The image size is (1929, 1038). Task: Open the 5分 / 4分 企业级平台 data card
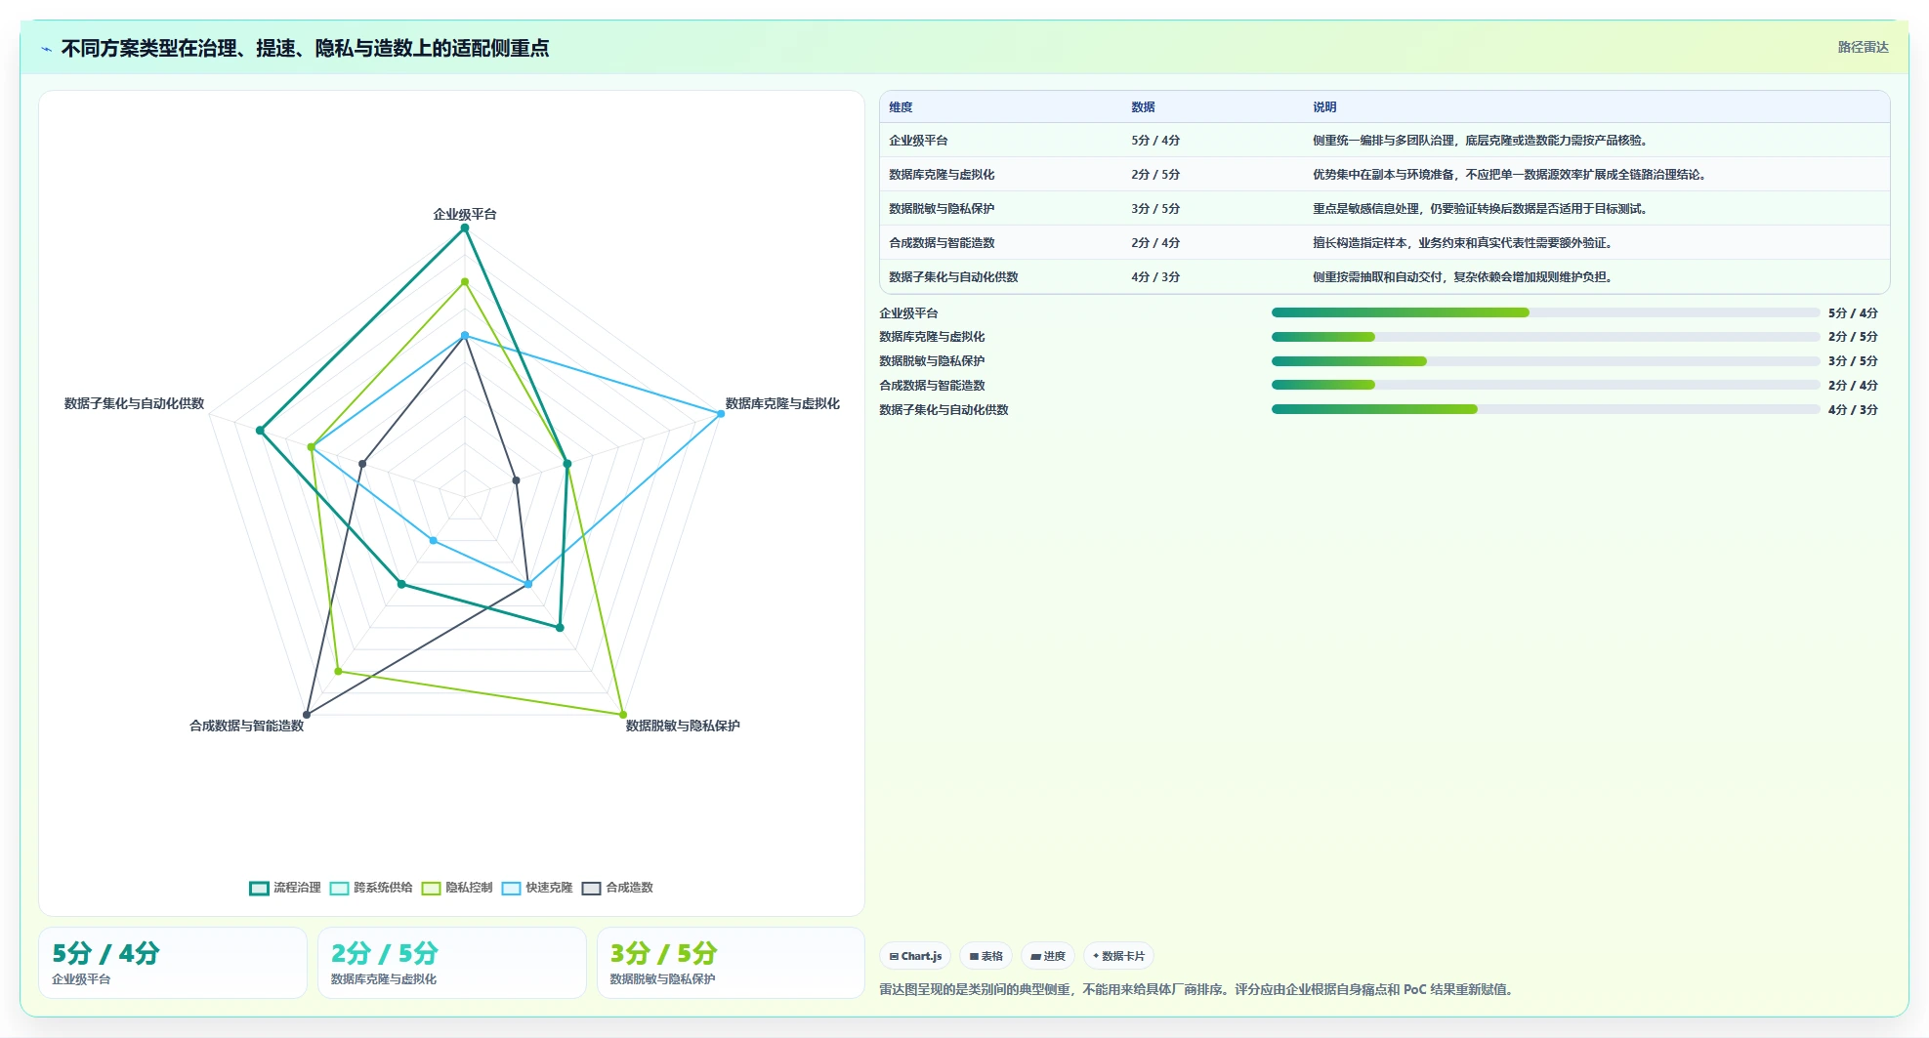(x=173, y=963)
